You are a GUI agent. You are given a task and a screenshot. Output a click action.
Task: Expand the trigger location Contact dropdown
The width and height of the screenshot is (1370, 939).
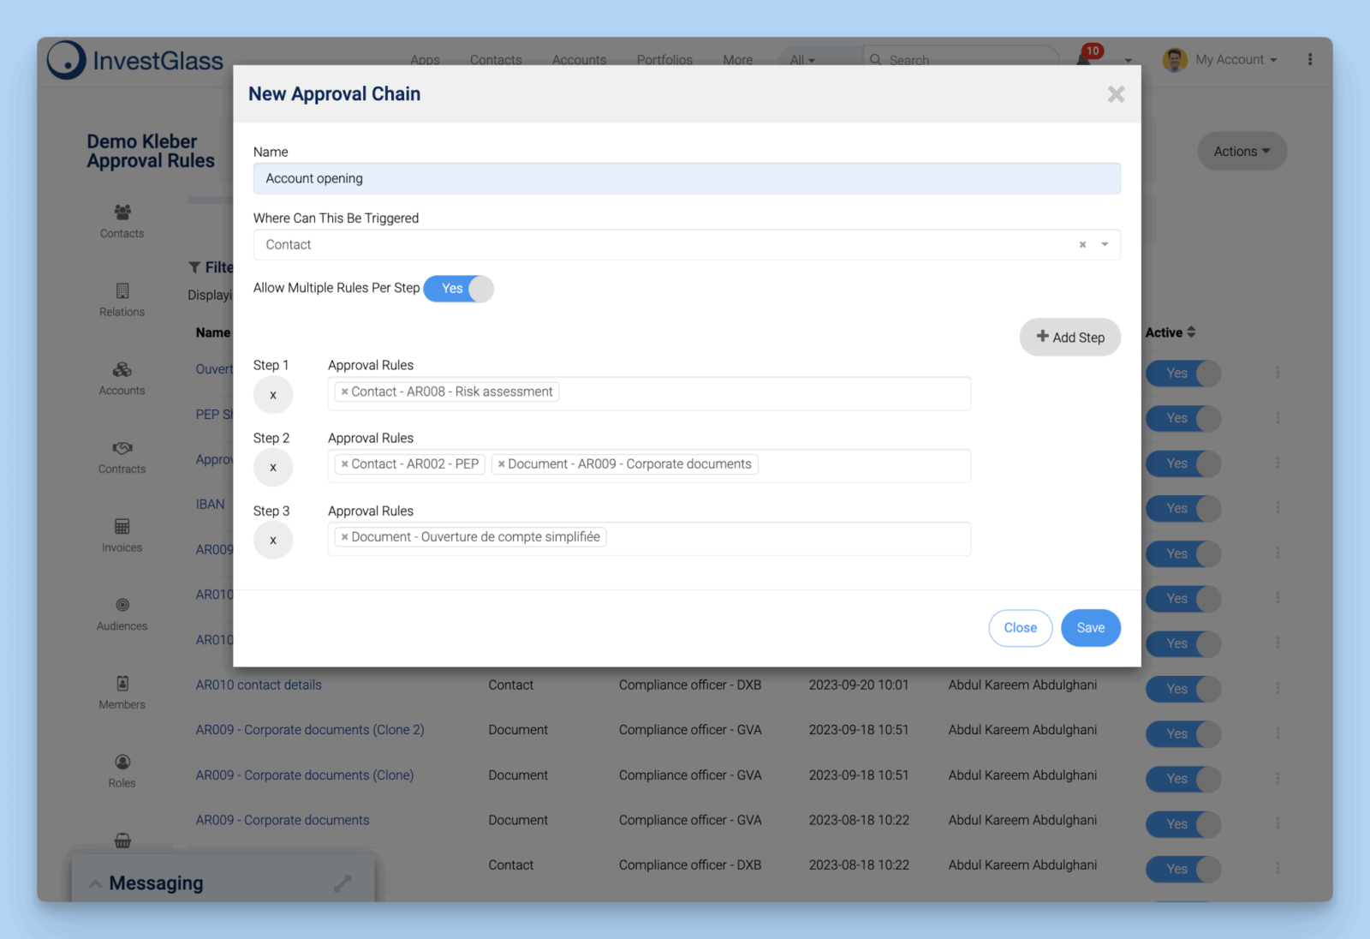click(x=1105, y=245)
